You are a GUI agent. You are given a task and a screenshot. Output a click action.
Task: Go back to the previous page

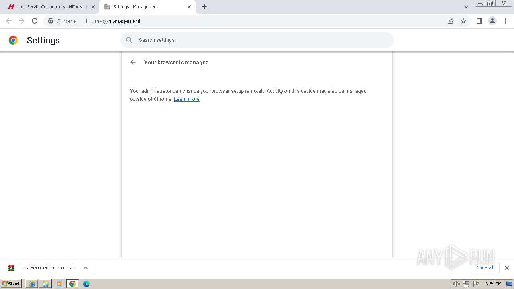pyautogui.click(x=9, y=21)
